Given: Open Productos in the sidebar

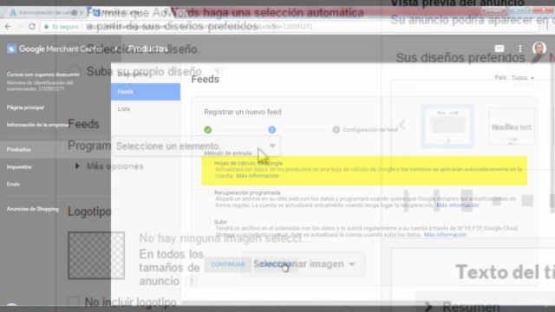Looking at the screenshot, I should [x=19, y=149].
